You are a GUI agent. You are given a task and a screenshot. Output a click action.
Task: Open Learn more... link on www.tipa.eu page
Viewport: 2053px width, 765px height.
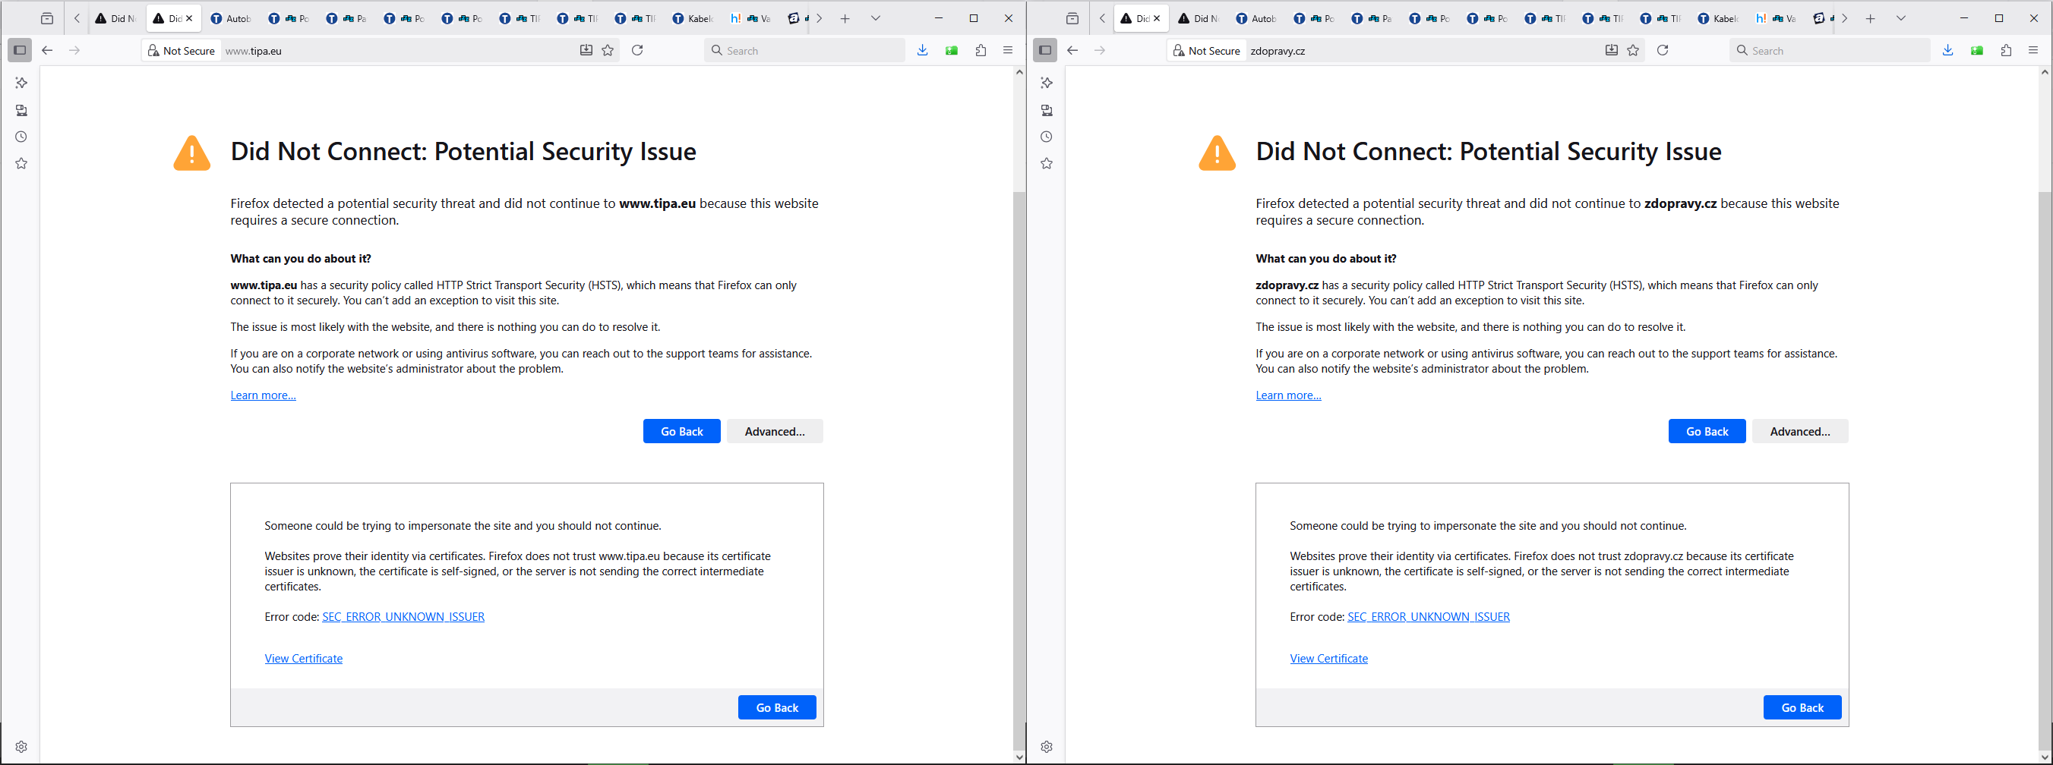263,395
